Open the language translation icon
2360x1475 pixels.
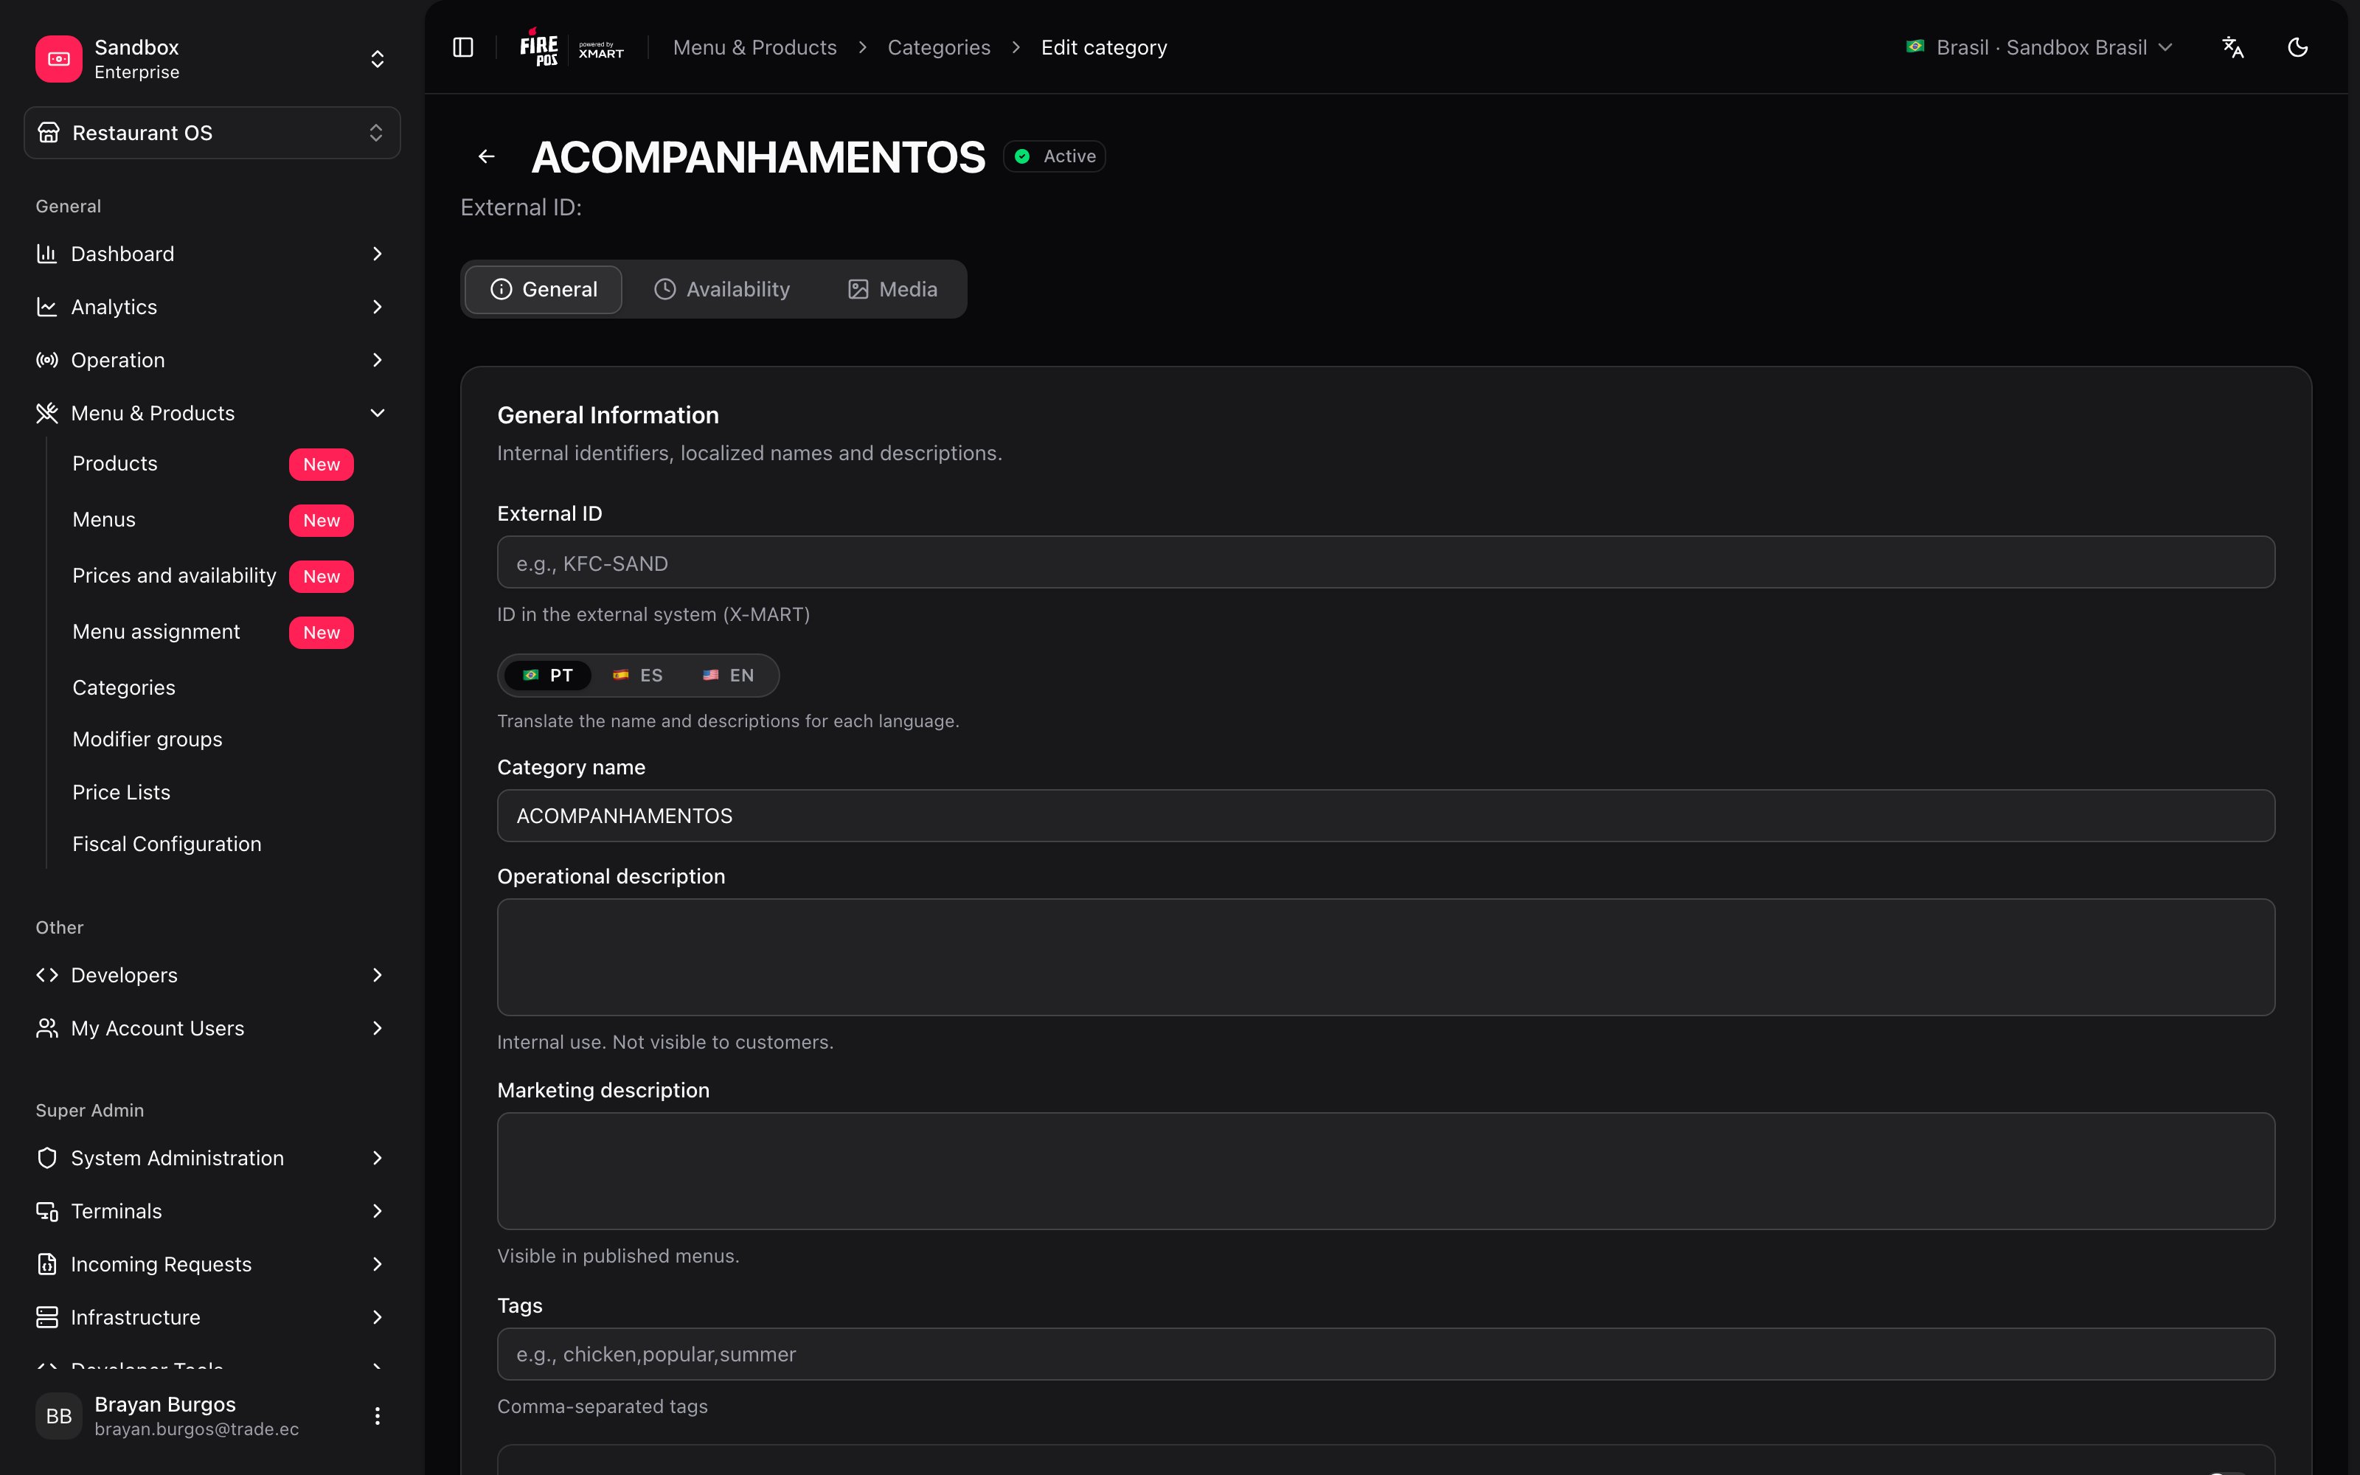tap(2232, 46)
